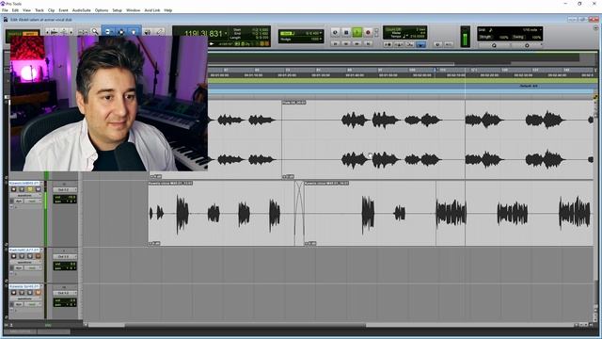The height and width of the screenshot is (339, 602).
Task: Click the Strength button in quantize panel
Action: [485, 37]
